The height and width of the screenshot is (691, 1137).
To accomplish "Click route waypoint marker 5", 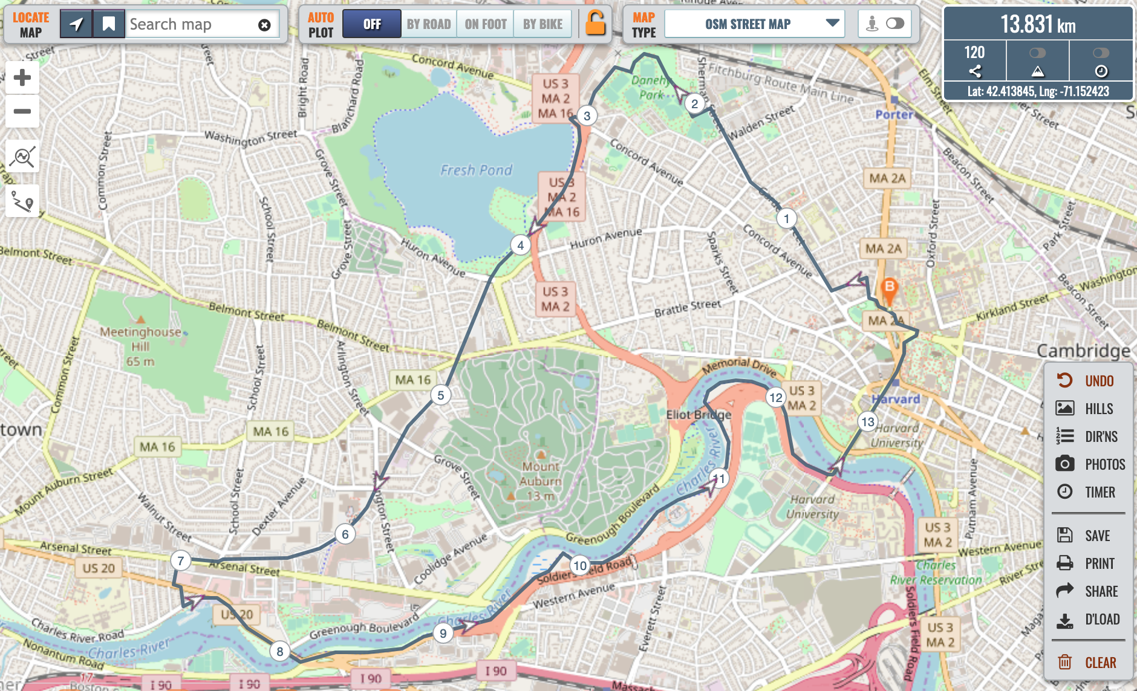I will coord(440,395).
